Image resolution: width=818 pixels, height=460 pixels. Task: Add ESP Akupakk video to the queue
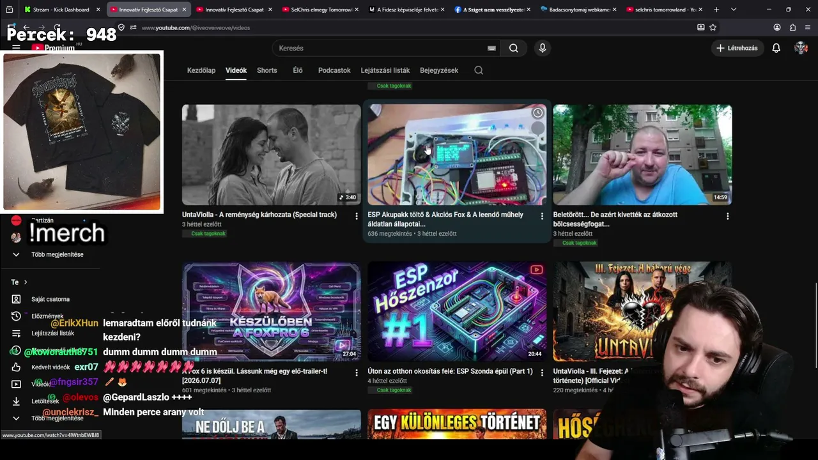coord(538,128)
